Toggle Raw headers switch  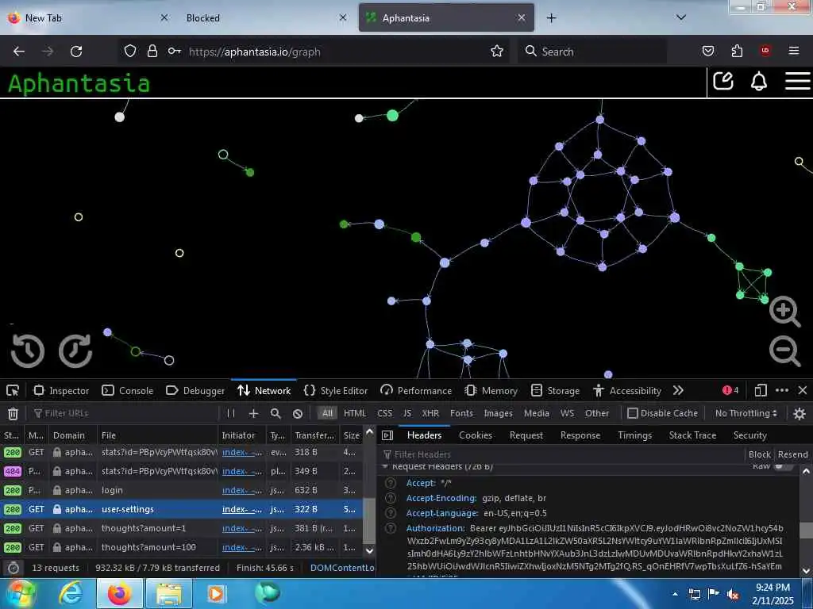[782, 466]
